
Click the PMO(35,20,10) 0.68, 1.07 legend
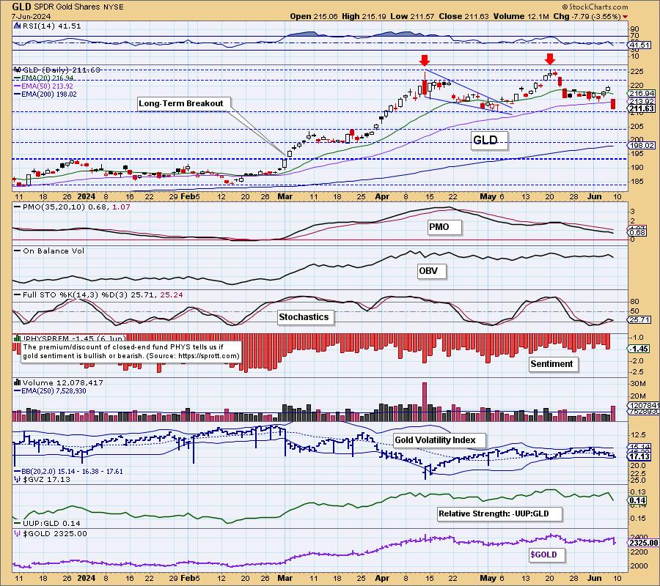(x=76, y=207)
